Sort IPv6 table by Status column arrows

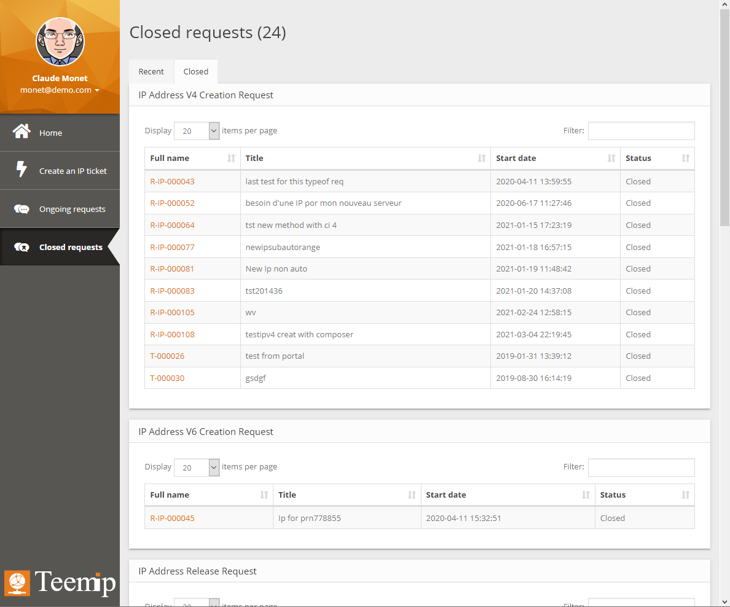(685, 495)
